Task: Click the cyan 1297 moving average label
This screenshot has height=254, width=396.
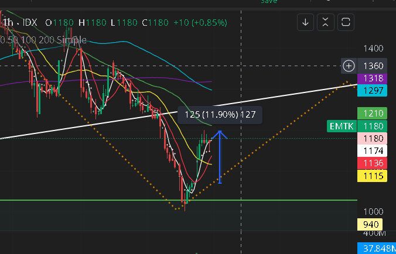Action: pos(372,90)
